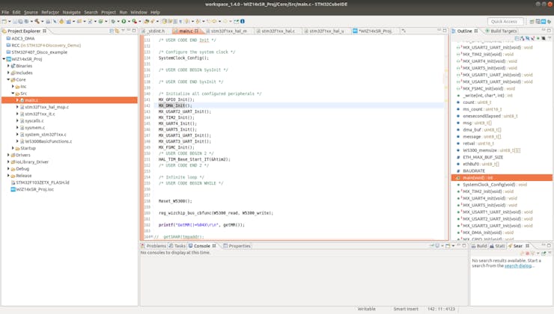
Task: Click the build hammer icon in toolbar
Action: click(37, 21)
